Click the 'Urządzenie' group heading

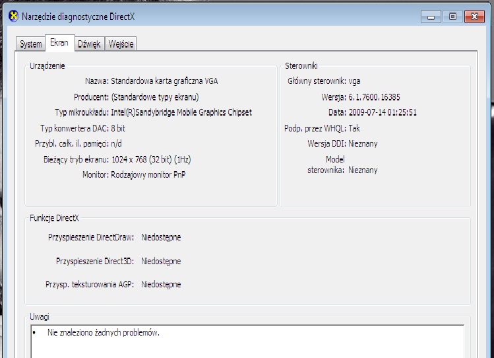point(47,66)
